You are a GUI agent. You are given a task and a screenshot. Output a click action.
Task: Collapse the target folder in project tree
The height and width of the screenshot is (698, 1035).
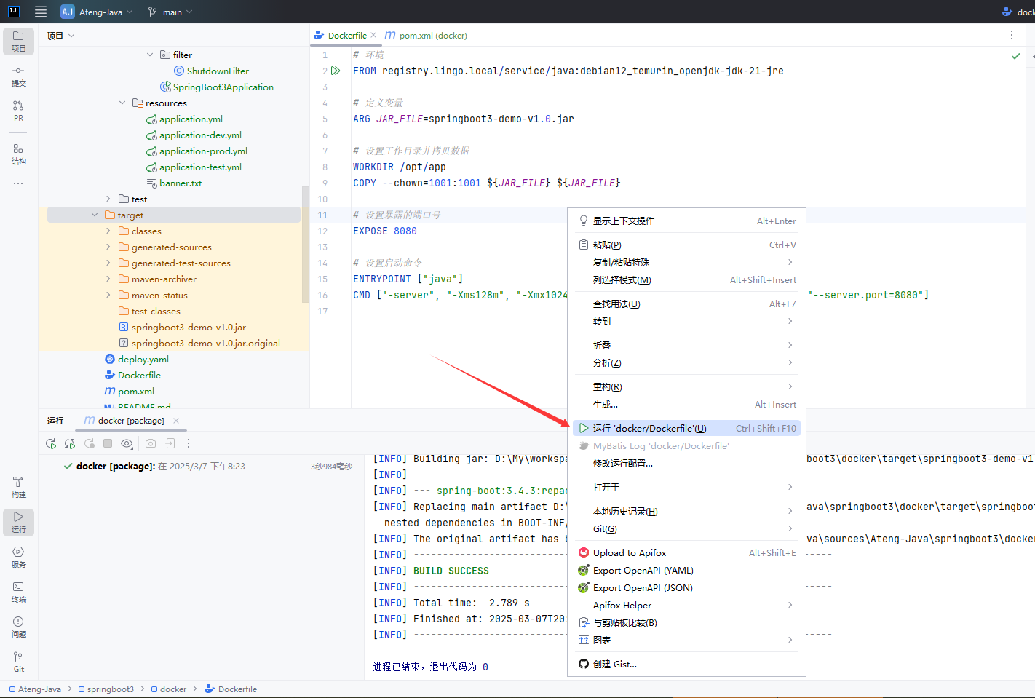[95, 215]
